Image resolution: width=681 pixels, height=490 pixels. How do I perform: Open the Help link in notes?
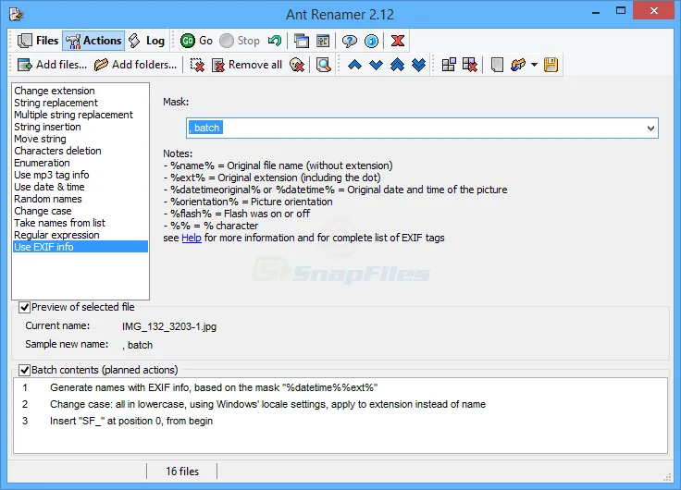click(x=192, y=238)
